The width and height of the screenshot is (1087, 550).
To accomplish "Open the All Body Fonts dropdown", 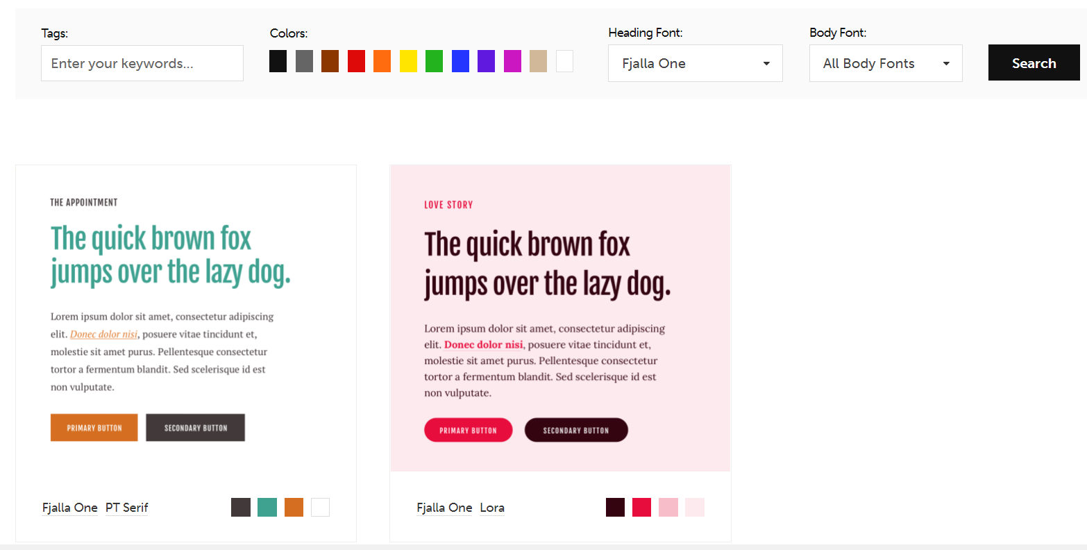I will tap(885, 63).
